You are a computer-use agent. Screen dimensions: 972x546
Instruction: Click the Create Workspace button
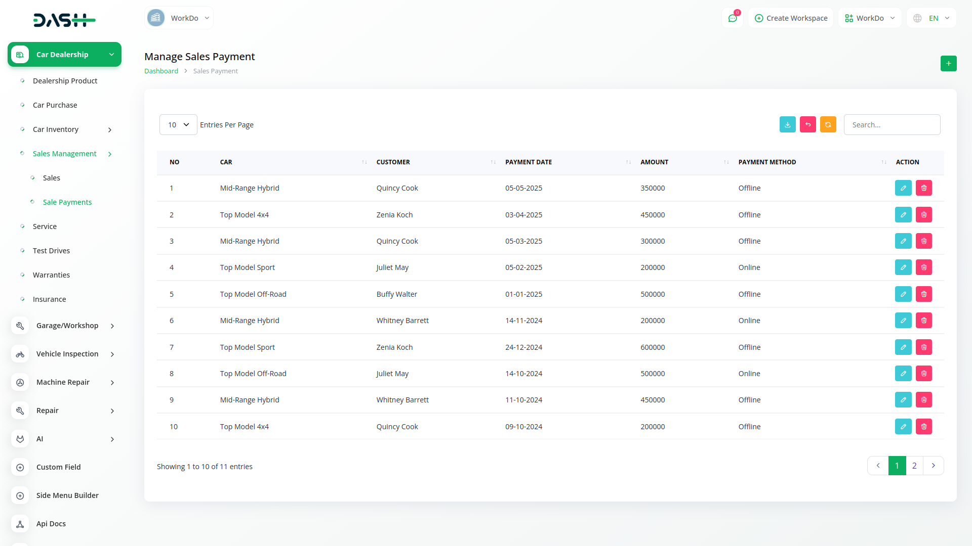(791, 18)
